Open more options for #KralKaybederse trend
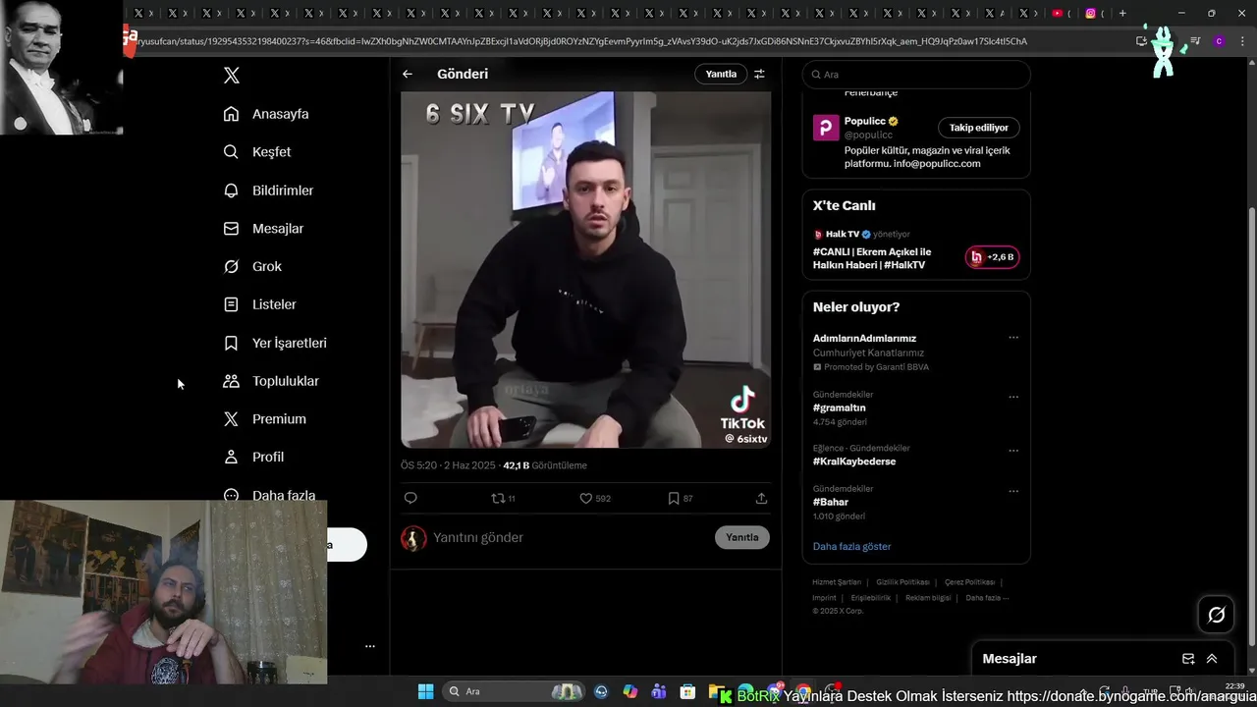The image size is (1257, 707). [1013, 451]
